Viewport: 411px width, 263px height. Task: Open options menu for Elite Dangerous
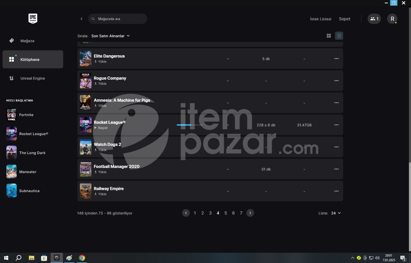pos(337,59)
